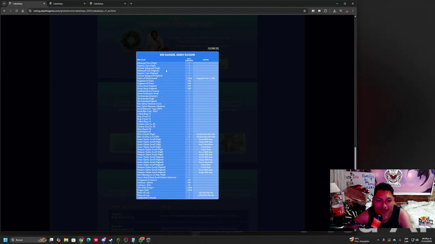Viewport: 435px width, 244px height.
Task: Open the Extensions puzzle menu
Action: point(325,11)
